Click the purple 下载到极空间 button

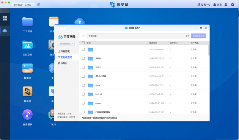198,36
